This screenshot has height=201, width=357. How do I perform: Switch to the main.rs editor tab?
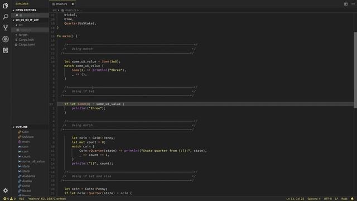coord(61,4)
